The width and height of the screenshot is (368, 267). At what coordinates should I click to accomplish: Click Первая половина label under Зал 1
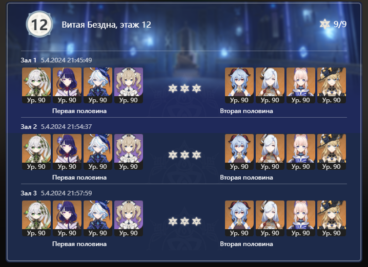(x=79, y=111)
